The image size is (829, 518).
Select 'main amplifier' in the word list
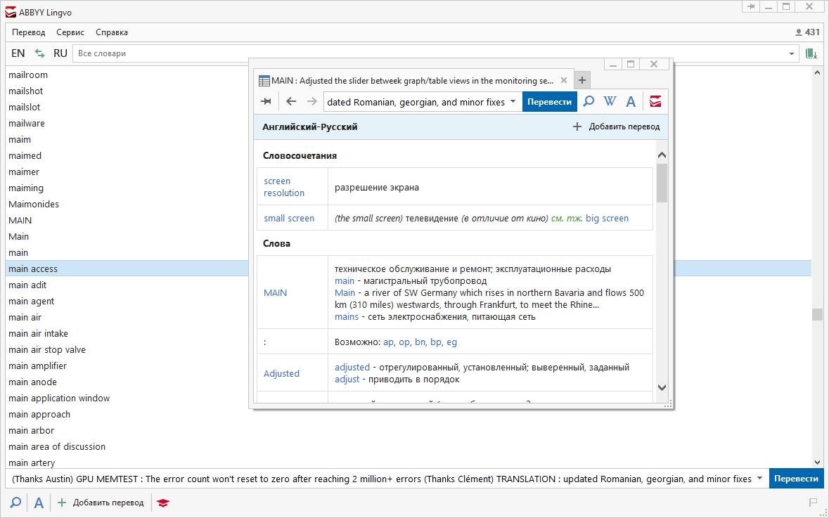[37, 365]
